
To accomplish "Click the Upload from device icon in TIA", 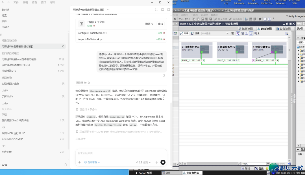I will [x=202, y=19].
